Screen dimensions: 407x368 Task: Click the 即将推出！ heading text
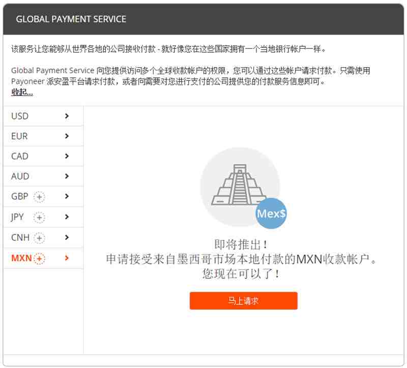tap(241, 244)
